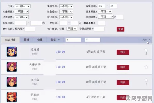This screenshot has height=103, width=154.
Task: Click the minimum level field showing 69
Action: [x=102, y=6]
